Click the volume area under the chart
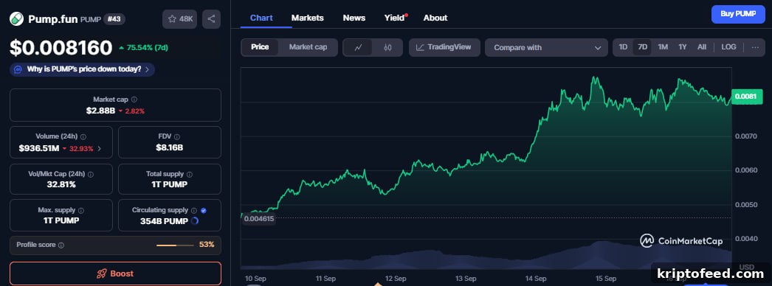Screen dimensions: 772x286 click(486, 256)
